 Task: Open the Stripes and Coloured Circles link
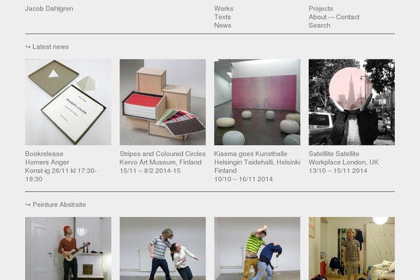click(162, 154)
